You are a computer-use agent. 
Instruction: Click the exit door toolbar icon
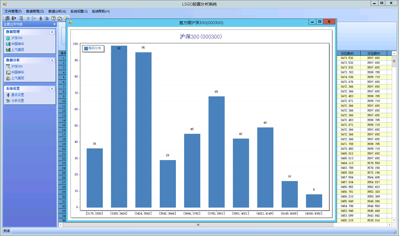(14, 18)
